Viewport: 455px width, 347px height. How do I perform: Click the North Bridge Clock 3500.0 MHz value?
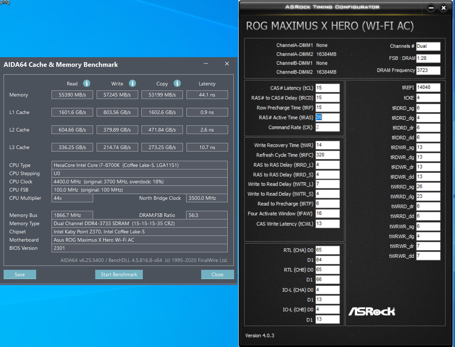pos(207,198)
